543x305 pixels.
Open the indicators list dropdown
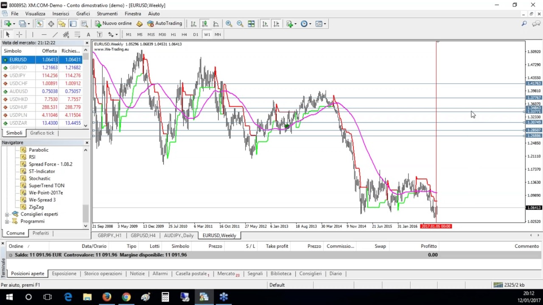[x=291, y=24]
